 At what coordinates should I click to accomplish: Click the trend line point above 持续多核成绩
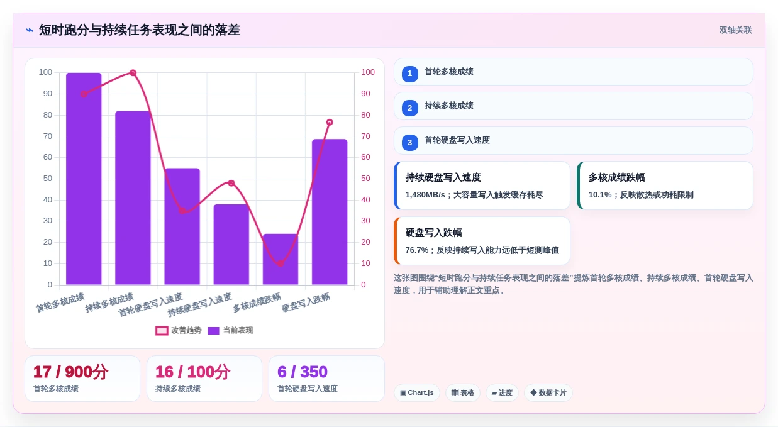tap(133, 73)
